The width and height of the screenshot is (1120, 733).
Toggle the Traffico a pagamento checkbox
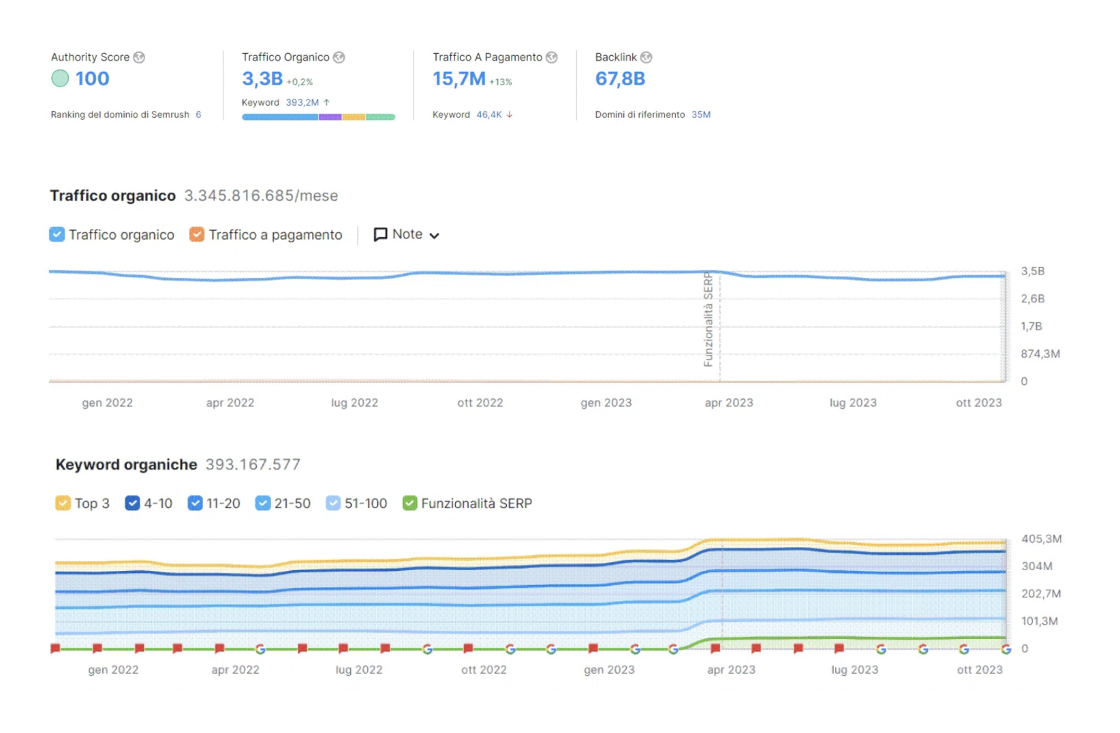[x=197, y=234]
